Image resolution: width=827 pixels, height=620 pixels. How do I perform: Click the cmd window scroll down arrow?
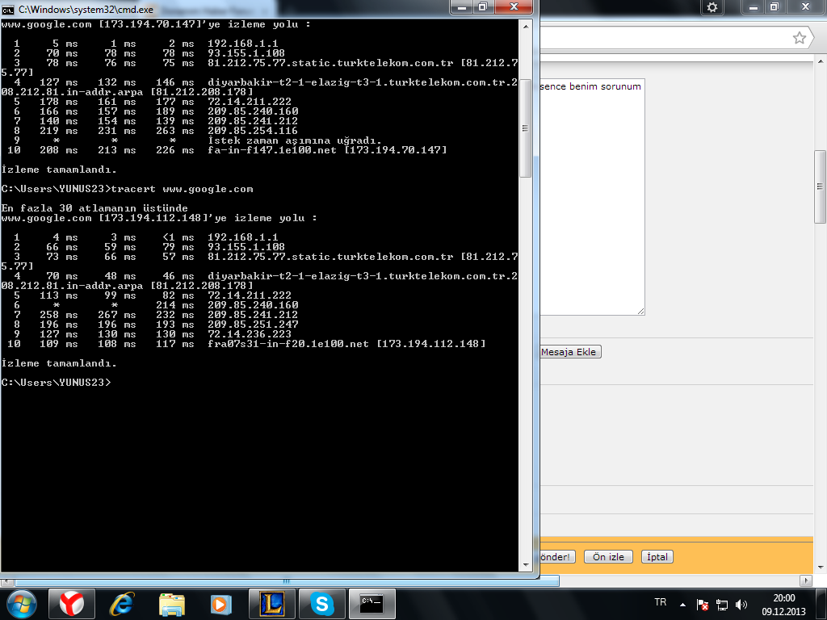coord(525,565)
